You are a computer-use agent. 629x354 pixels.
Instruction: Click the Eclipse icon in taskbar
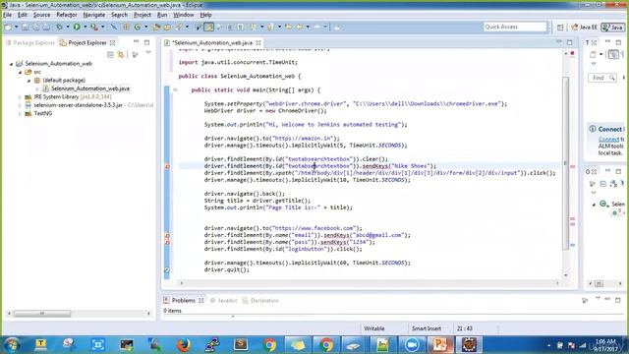point(469,345)
